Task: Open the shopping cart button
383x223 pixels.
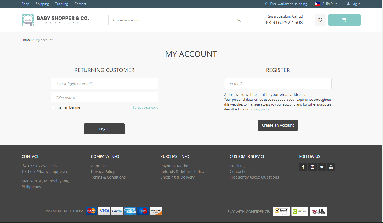Action: click(x=344, y=20)
